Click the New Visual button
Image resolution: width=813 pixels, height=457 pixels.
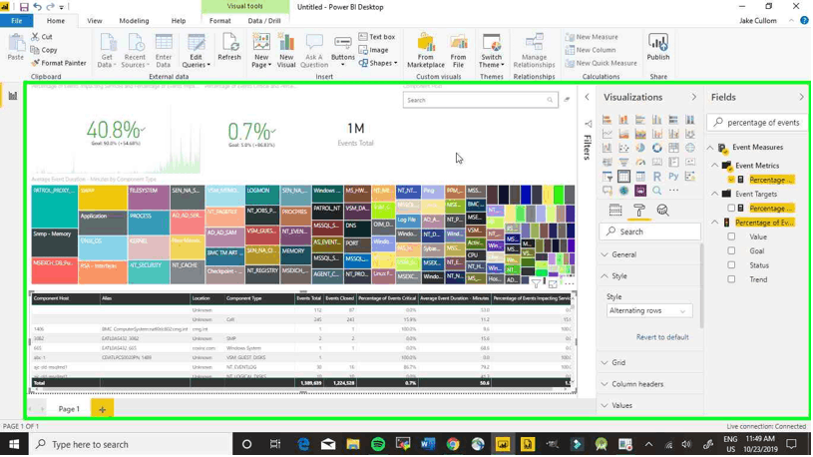pos(286,50)
